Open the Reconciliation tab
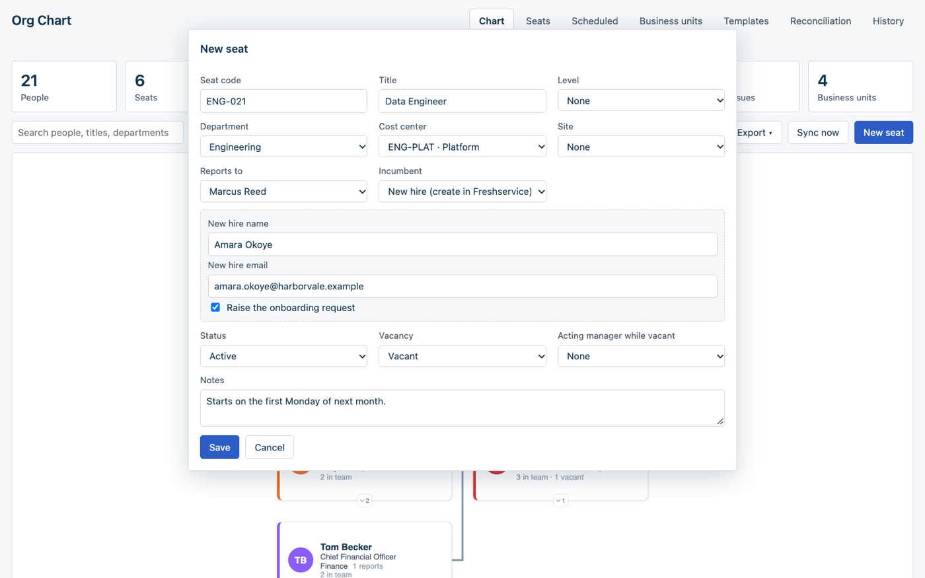Viewport: 925px width, 578px height. 821,20
